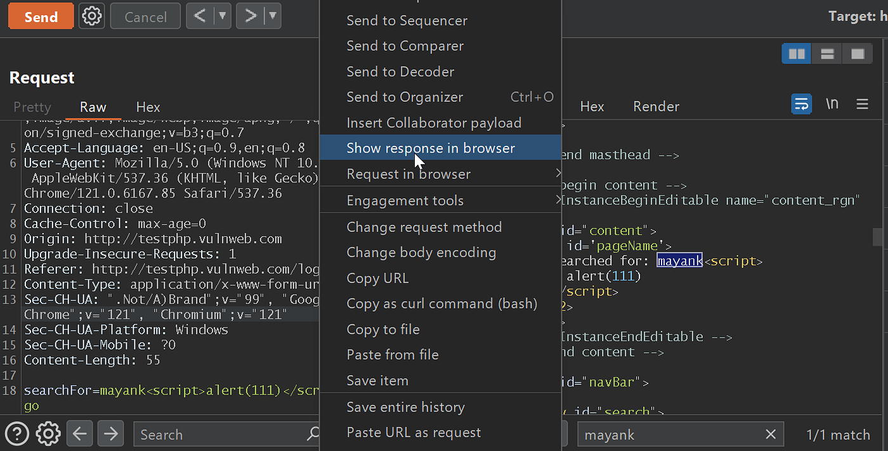
Task: Switch to stacked horizontal layout view
Action: point(826,53)
